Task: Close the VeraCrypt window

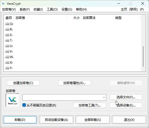Action: 143,4
